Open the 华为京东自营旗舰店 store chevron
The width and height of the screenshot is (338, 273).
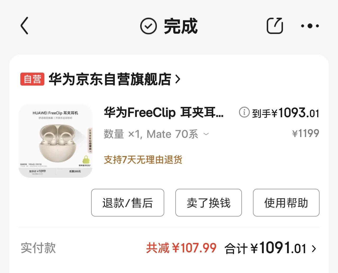[178, 79]
